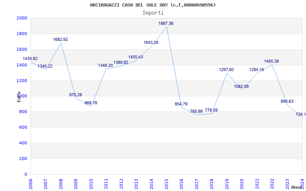This screenshot has height=191, width=306.
Task: Click the 2012 year axis label
Action: pos(121,184)
